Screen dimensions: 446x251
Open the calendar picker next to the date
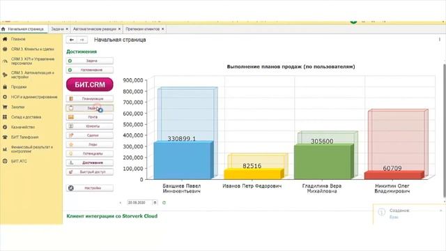[155, 203]
